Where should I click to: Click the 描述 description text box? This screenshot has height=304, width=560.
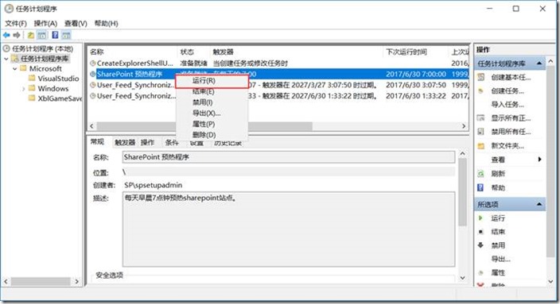(289, 229)
